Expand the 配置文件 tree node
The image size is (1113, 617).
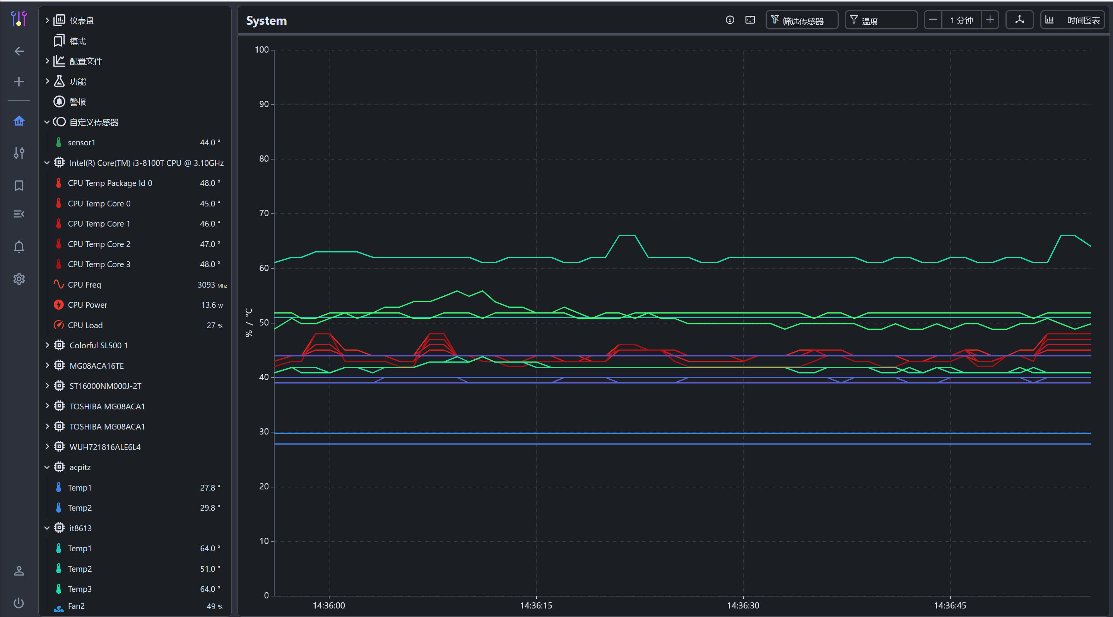point(47,61)
